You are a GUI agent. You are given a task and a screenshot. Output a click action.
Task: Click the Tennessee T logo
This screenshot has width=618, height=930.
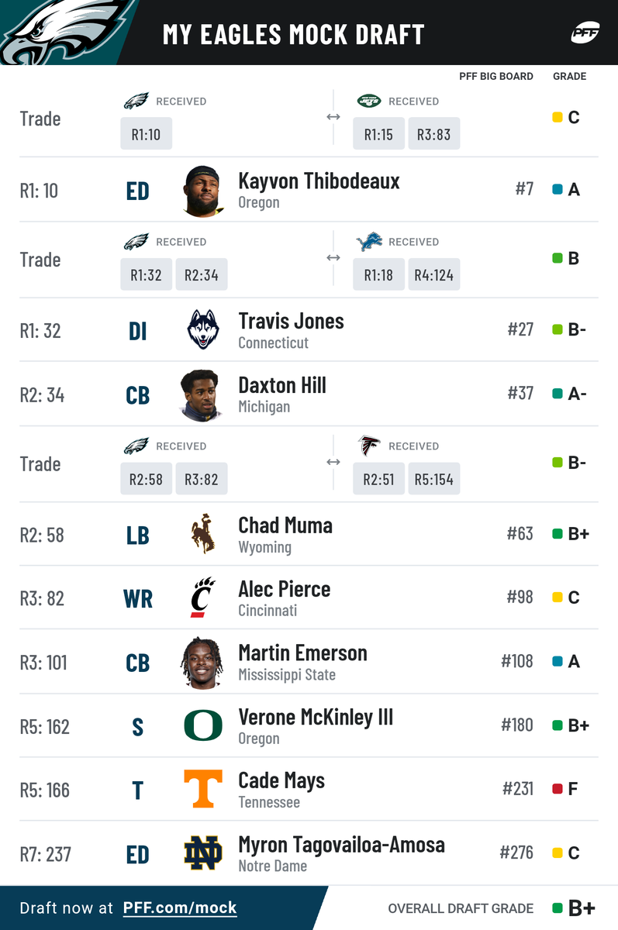click(x=203, y=790)
